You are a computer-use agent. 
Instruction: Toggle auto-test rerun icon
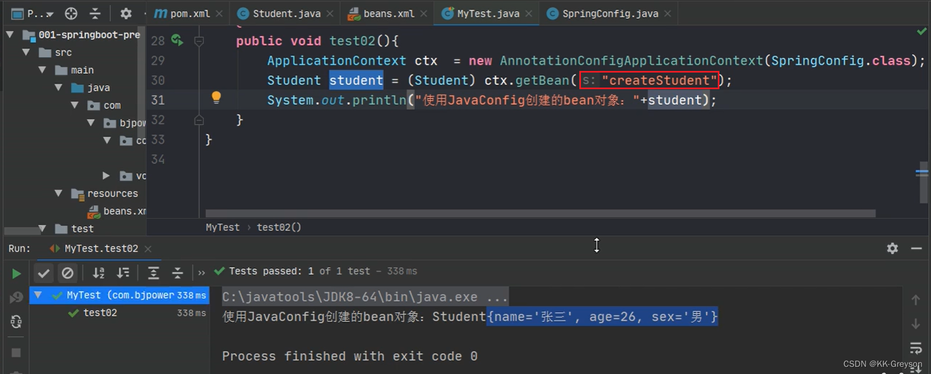(16, 322)
